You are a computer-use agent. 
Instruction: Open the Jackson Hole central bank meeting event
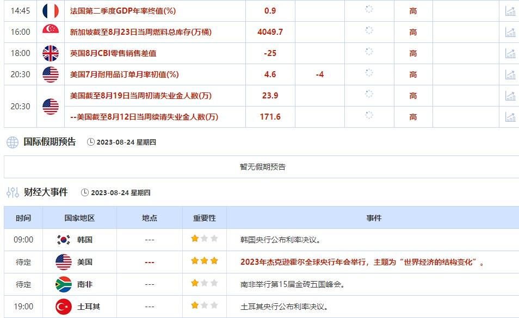[362, 262]
